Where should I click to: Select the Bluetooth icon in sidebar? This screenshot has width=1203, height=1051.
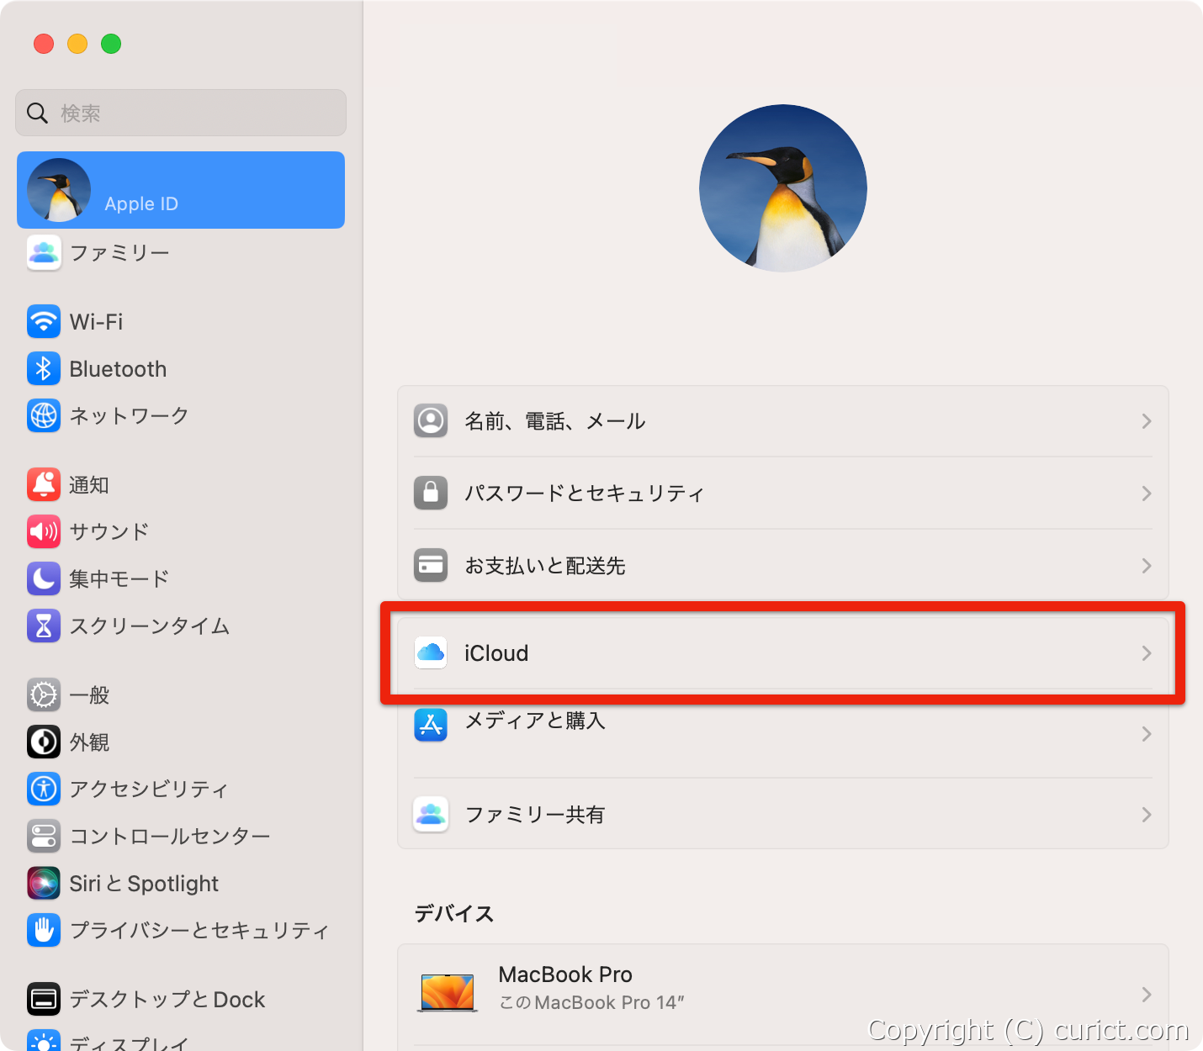coord(44,368)
